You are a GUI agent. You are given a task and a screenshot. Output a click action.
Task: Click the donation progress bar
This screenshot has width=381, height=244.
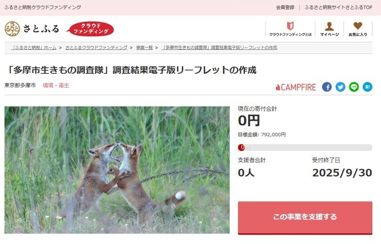coord(305,147)
